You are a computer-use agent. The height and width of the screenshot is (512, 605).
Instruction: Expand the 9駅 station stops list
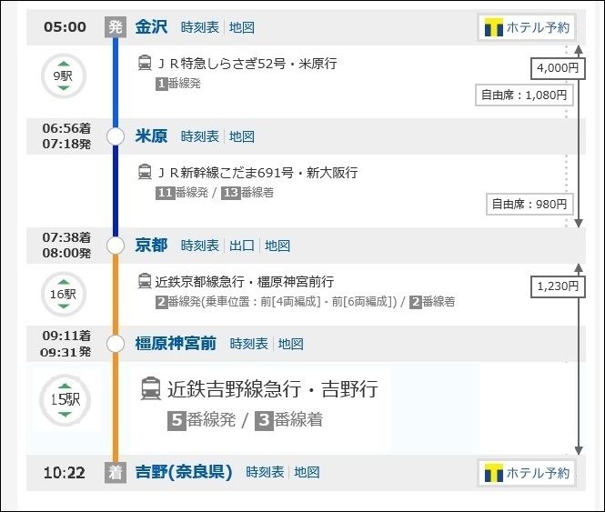click(x=63, y=76)
